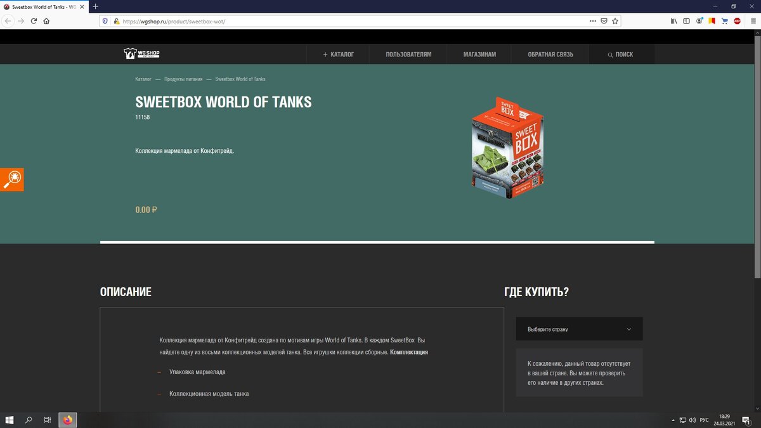The width and height of the screenshot is (761, 428).
Task: Click the ГДЕ КУПИТЬ? heading
Action: pos(537,292)
